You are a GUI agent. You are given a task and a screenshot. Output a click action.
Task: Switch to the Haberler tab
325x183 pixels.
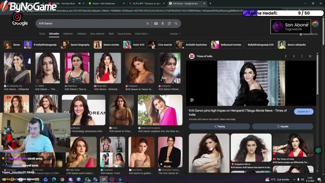click(x=68, y=34)
